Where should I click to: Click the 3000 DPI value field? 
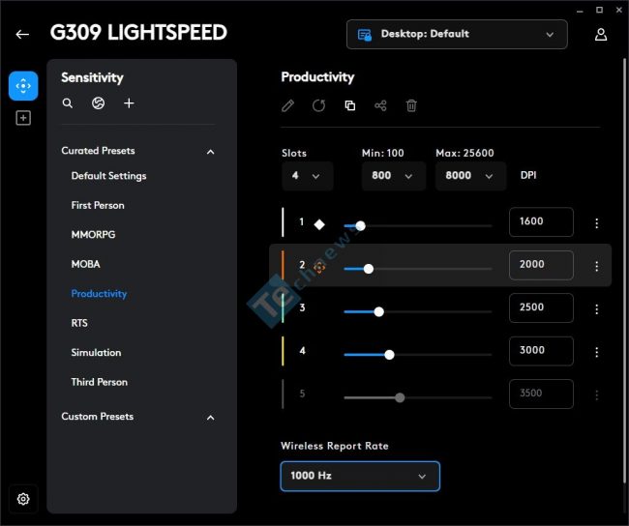point(541,351)
